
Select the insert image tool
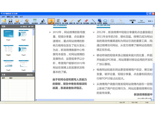(65, 21)
